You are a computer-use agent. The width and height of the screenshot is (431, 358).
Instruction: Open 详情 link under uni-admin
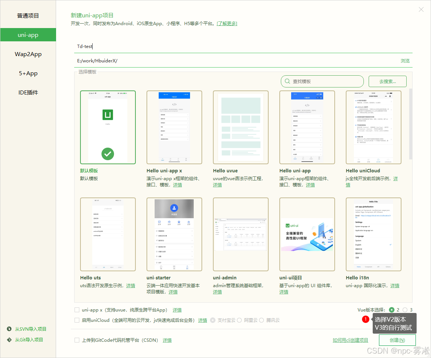pyautogui.click(x=217, y=292)
